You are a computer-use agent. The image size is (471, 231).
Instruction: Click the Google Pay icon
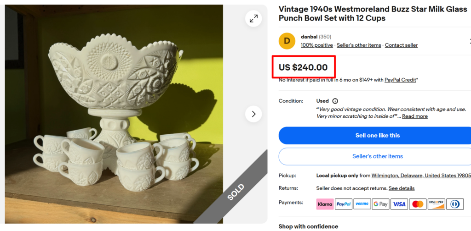pyautogui.click(x=380, y=204)
